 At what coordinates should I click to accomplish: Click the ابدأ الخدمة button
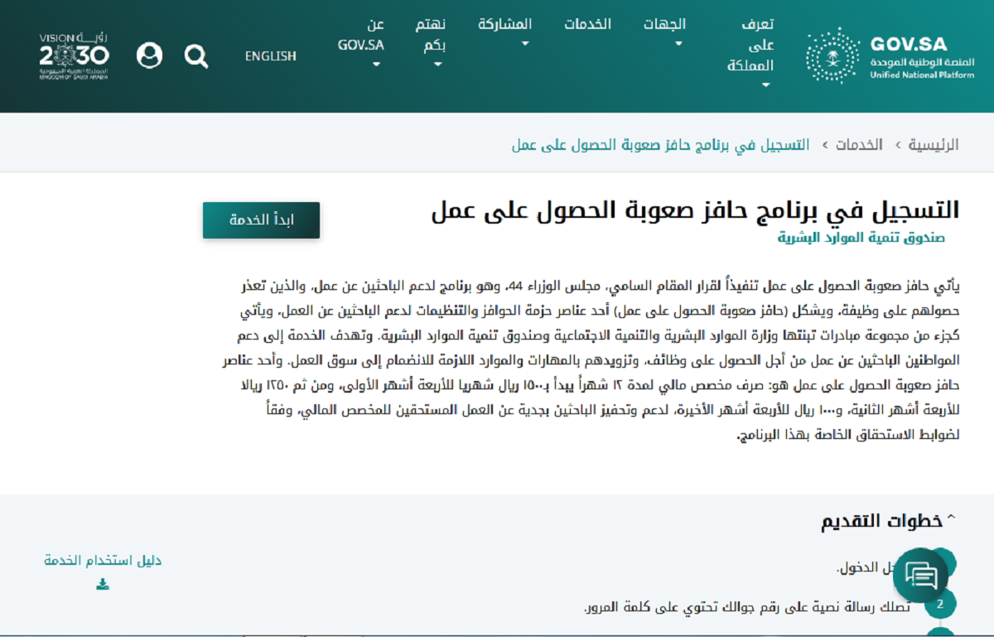click(261, 220)
